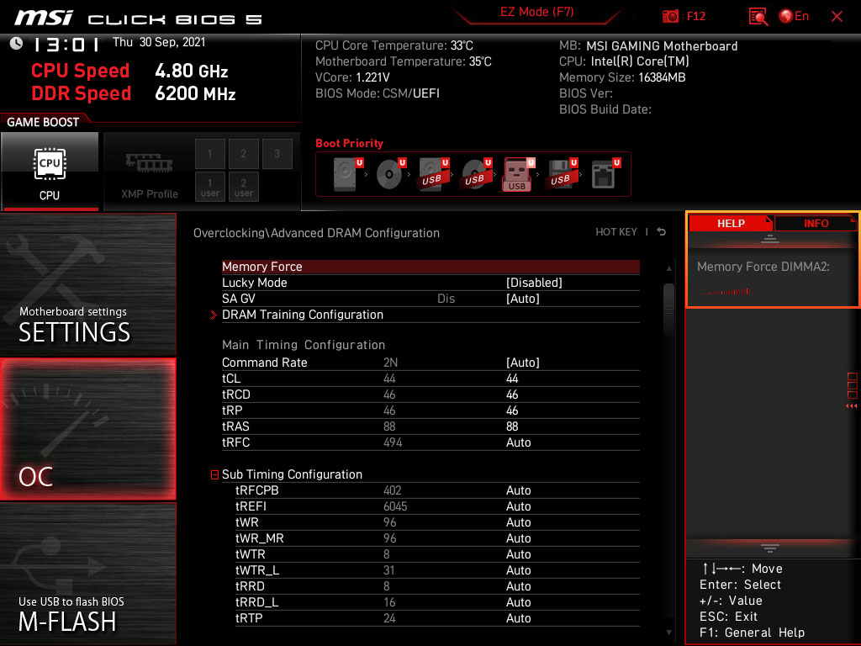This screenshot has height=646, width=861.
Task: Open the Command Rate [Auto] dropdown
Action: click(523, 363)
